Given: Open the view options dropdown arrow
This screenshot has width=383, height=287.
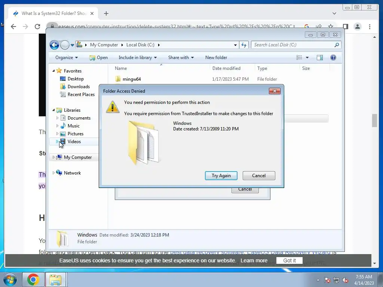Looking at the screenshot, I should 307,58.
